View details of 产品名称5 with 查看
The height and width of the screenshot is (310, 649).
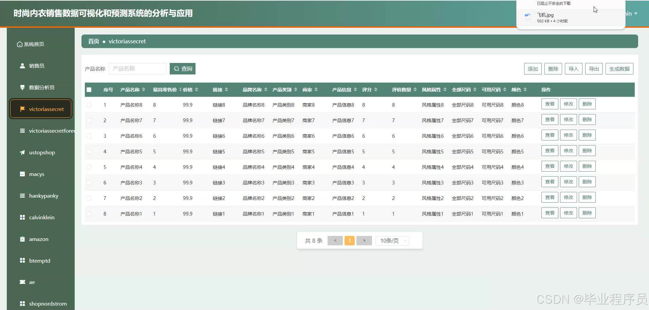tap(550, 151)
